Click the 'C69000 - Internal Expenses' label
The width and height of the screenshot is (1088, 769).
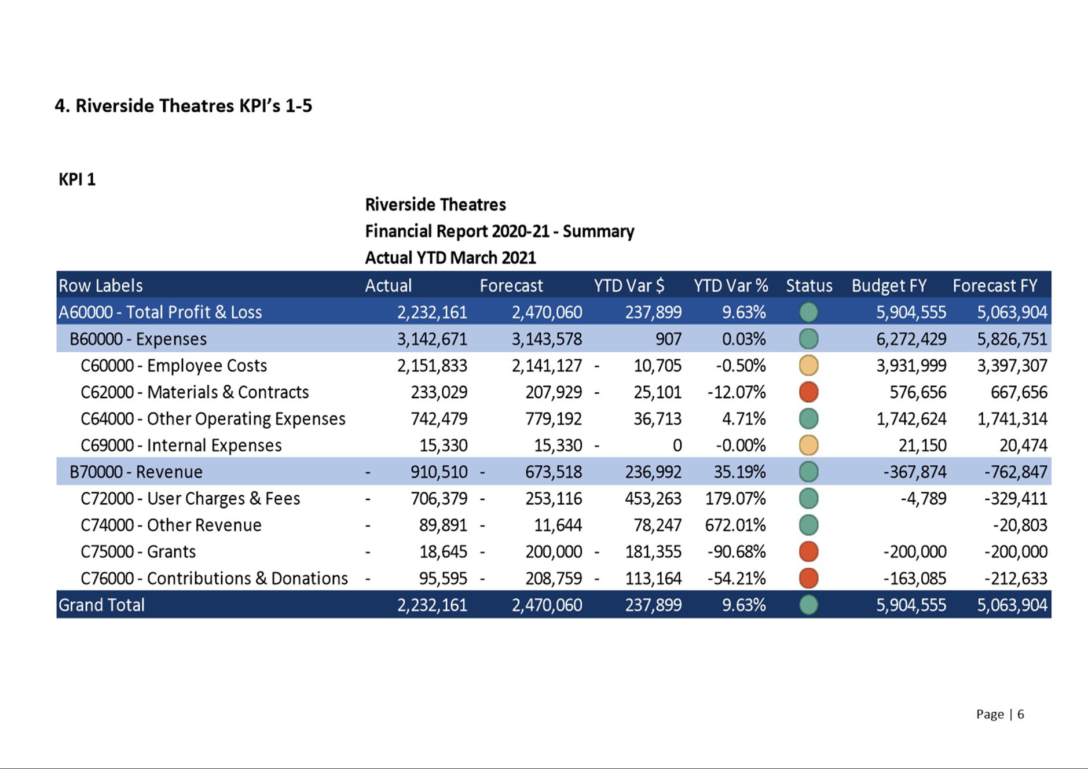[x=181, y=446]
